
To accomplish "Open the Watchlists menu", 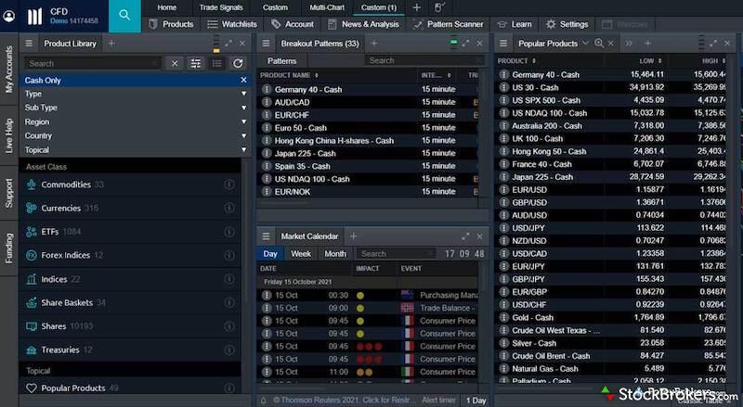I will (x=232, y=24).
